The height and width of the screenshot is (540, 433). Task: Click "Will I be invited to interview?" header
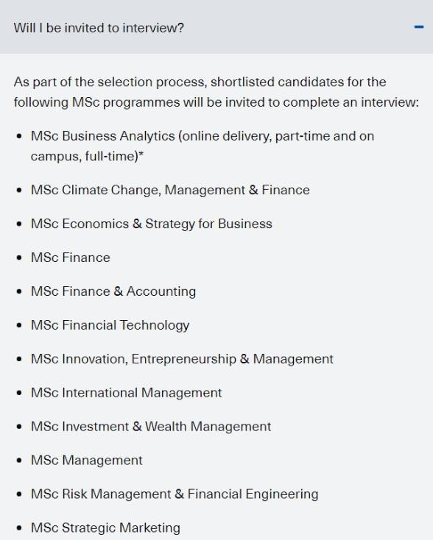[99, 27]
